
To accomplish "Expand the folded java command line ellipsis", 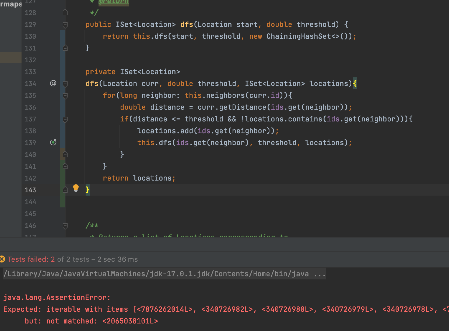I will (x=320, y=274).
